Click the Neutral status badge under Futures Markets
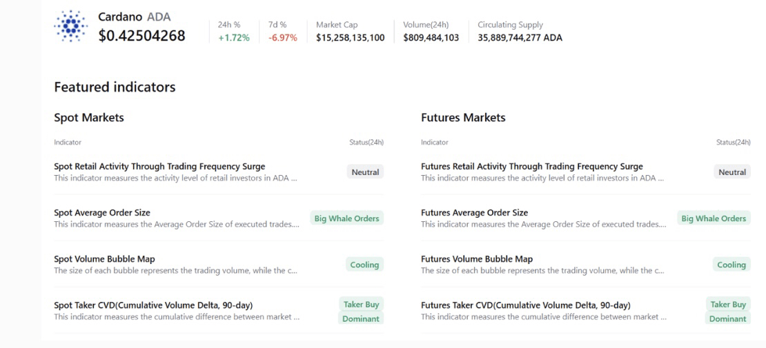 pos(732,172)
